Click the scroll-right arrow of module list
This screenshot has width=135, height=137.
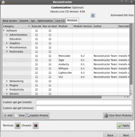[x=128, y=97]
